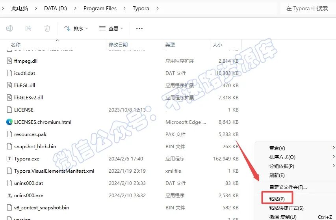Select the libEGL.dll file name

pos(24,85)
